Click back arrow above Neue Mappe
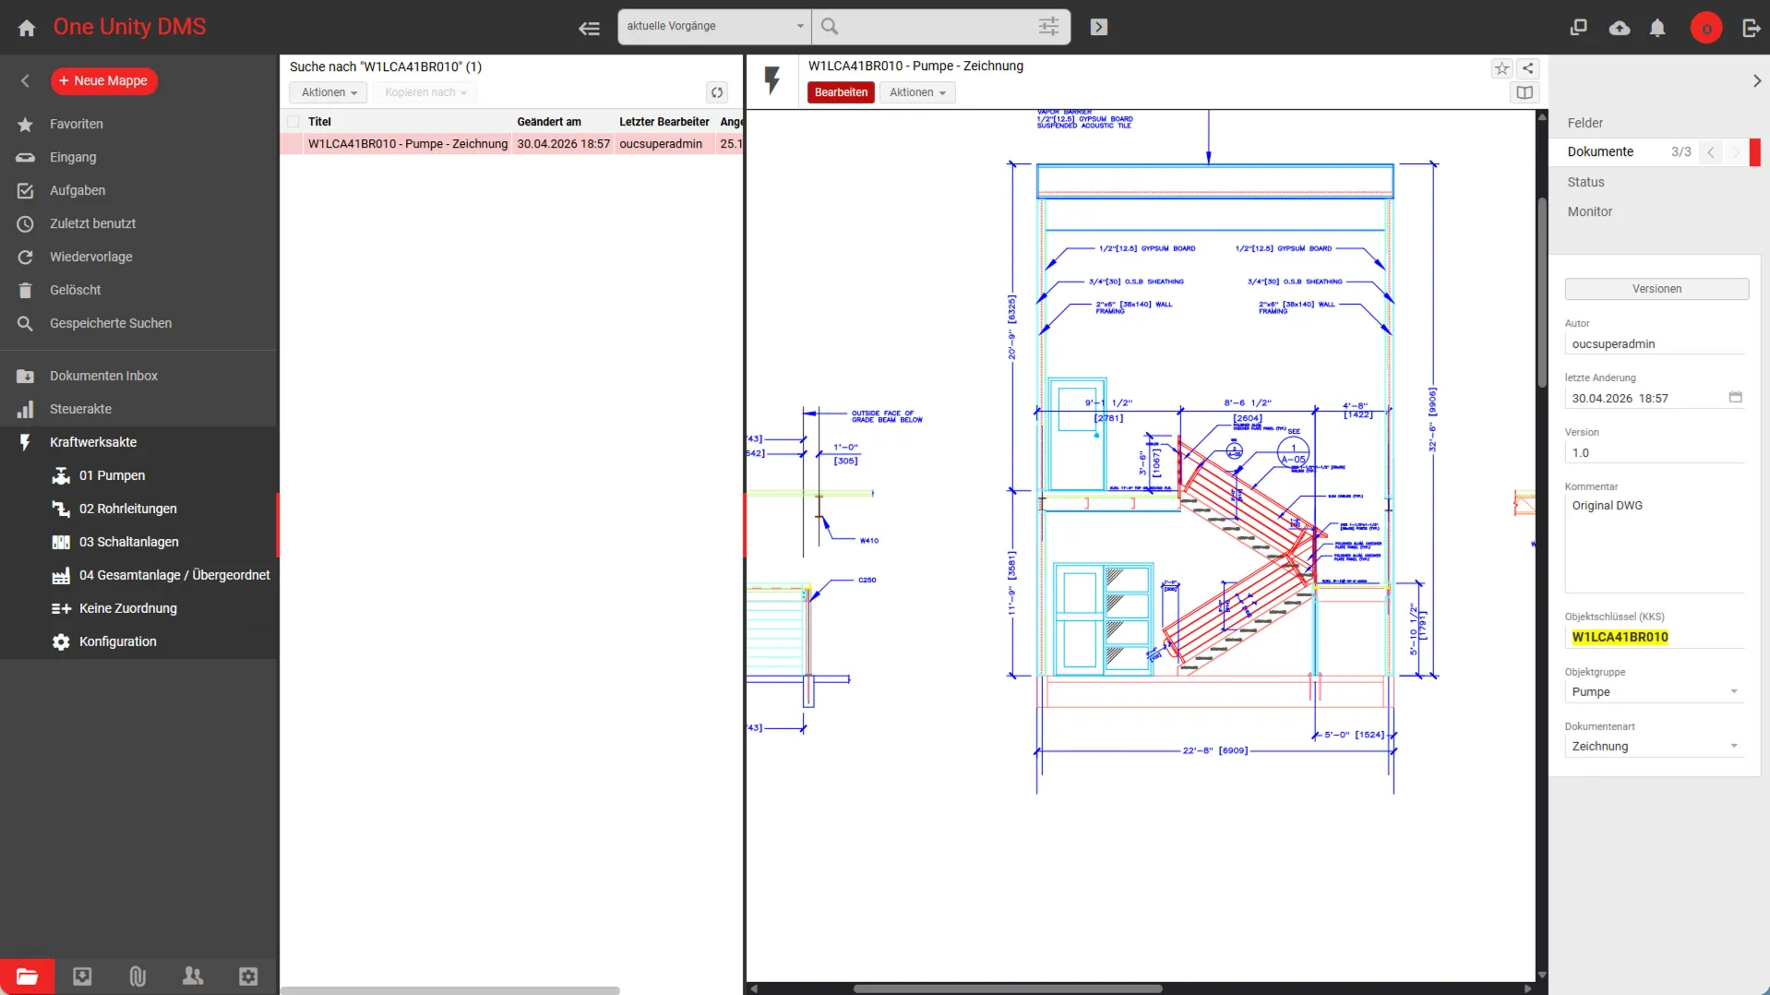This screenshot has height=995, width=1770. [x=25, y=81]
